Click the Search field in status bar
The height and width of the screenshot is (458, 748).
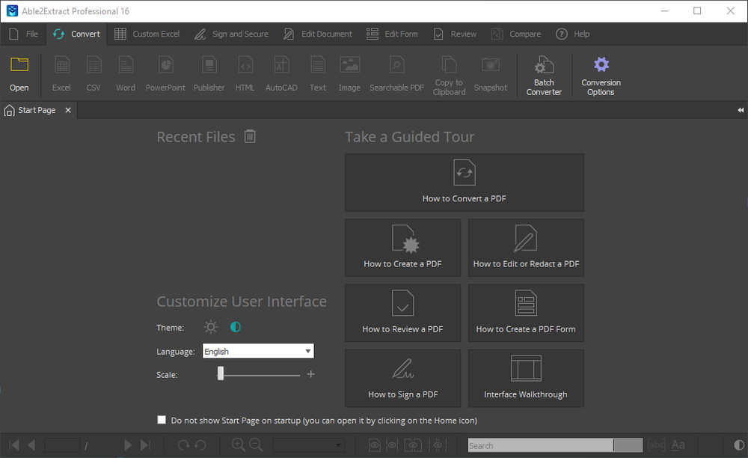point(540,445)
